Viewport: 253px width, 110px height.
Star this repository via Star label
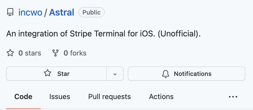pyautogui.click(x=63, y=74)
